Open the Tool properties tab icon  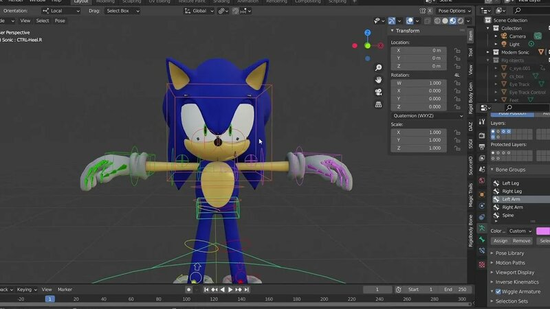pyautogui.click(x=482, y=122)
